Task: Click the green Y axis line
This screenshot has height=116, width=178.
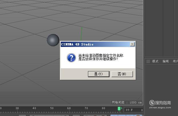Action: click(x=81, y=34)
